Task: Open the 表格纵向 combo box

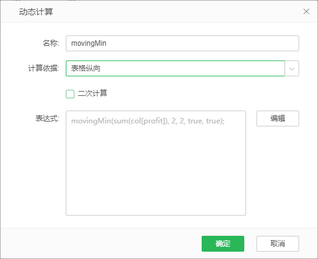Action: click(x=182, y=68)
